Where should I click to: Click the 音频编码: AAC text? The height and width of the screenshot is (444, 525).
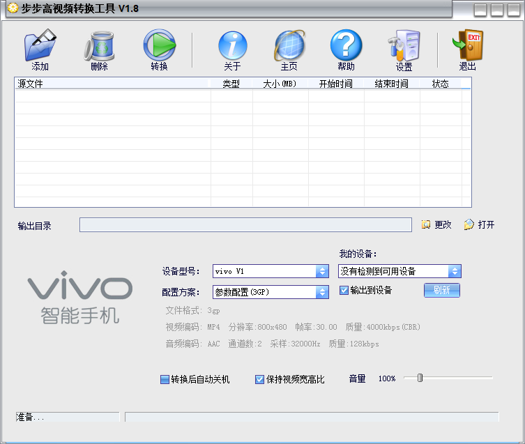point(192,344)
